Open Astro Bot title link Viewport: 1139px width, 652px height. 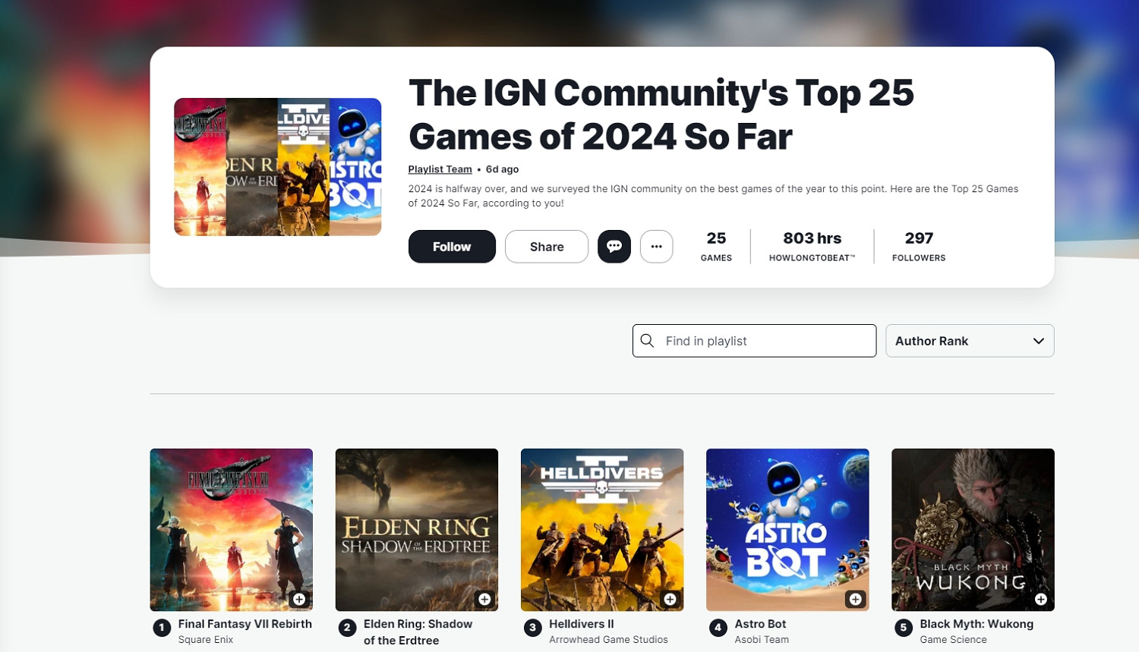click(x=760, y=624)
